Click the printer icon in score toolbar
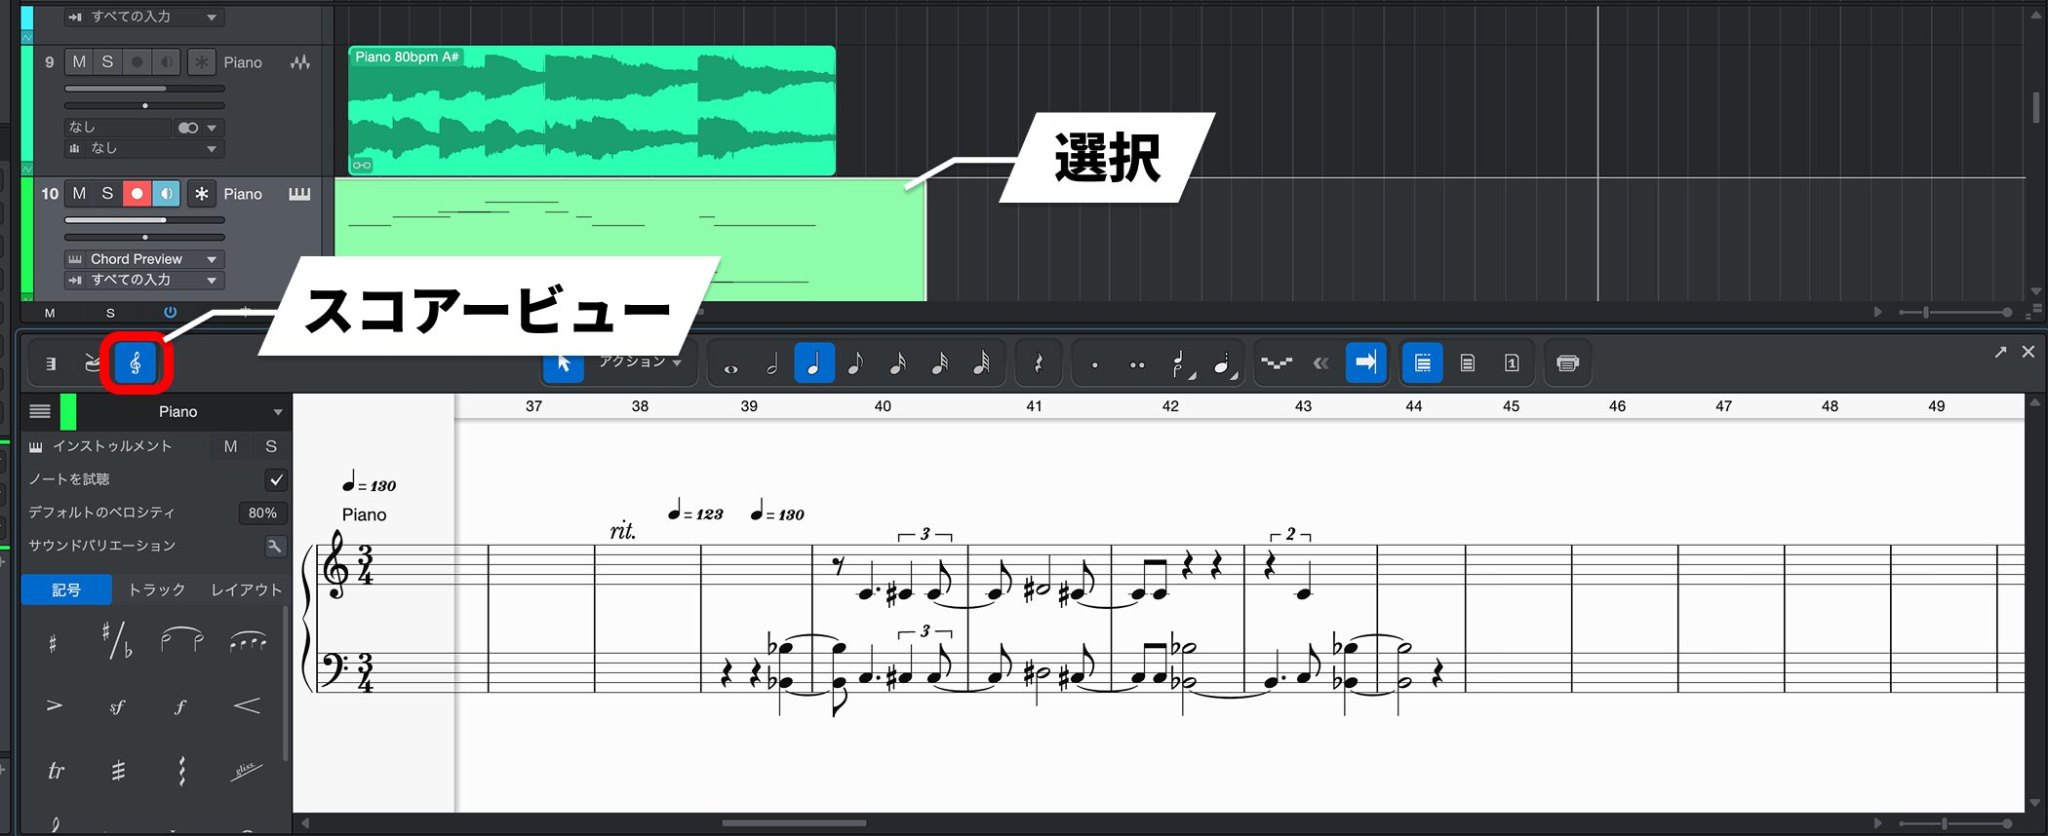 pyautogui.click(x=1567, y=363)
